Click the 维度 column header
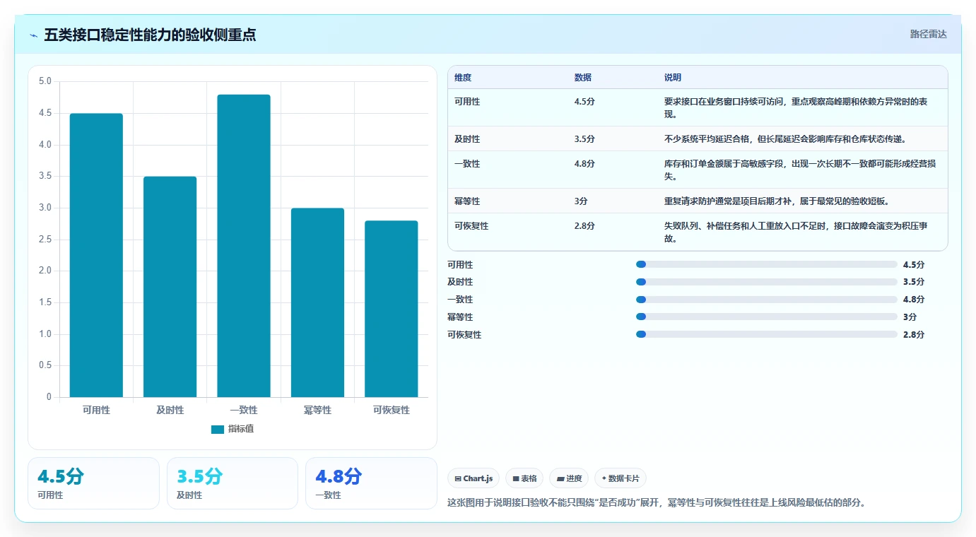The height and width of the screenshot is (537, 976). (463, 77)
